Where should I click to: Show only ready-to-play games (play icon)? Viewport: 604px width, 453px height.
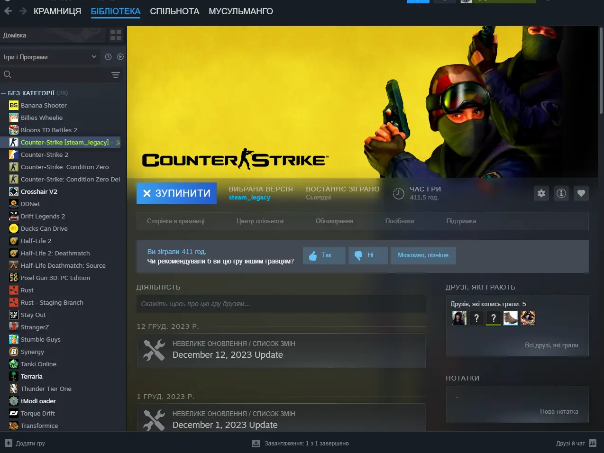(x=120, y=57)
